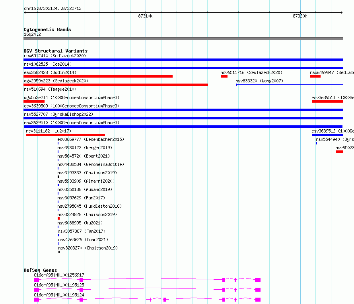Click nsv3224828 (Chaisson2019) label
Image resolution: width=354 pixels, height=304 pixels.
pyautogui.click(x=87, y=214)
